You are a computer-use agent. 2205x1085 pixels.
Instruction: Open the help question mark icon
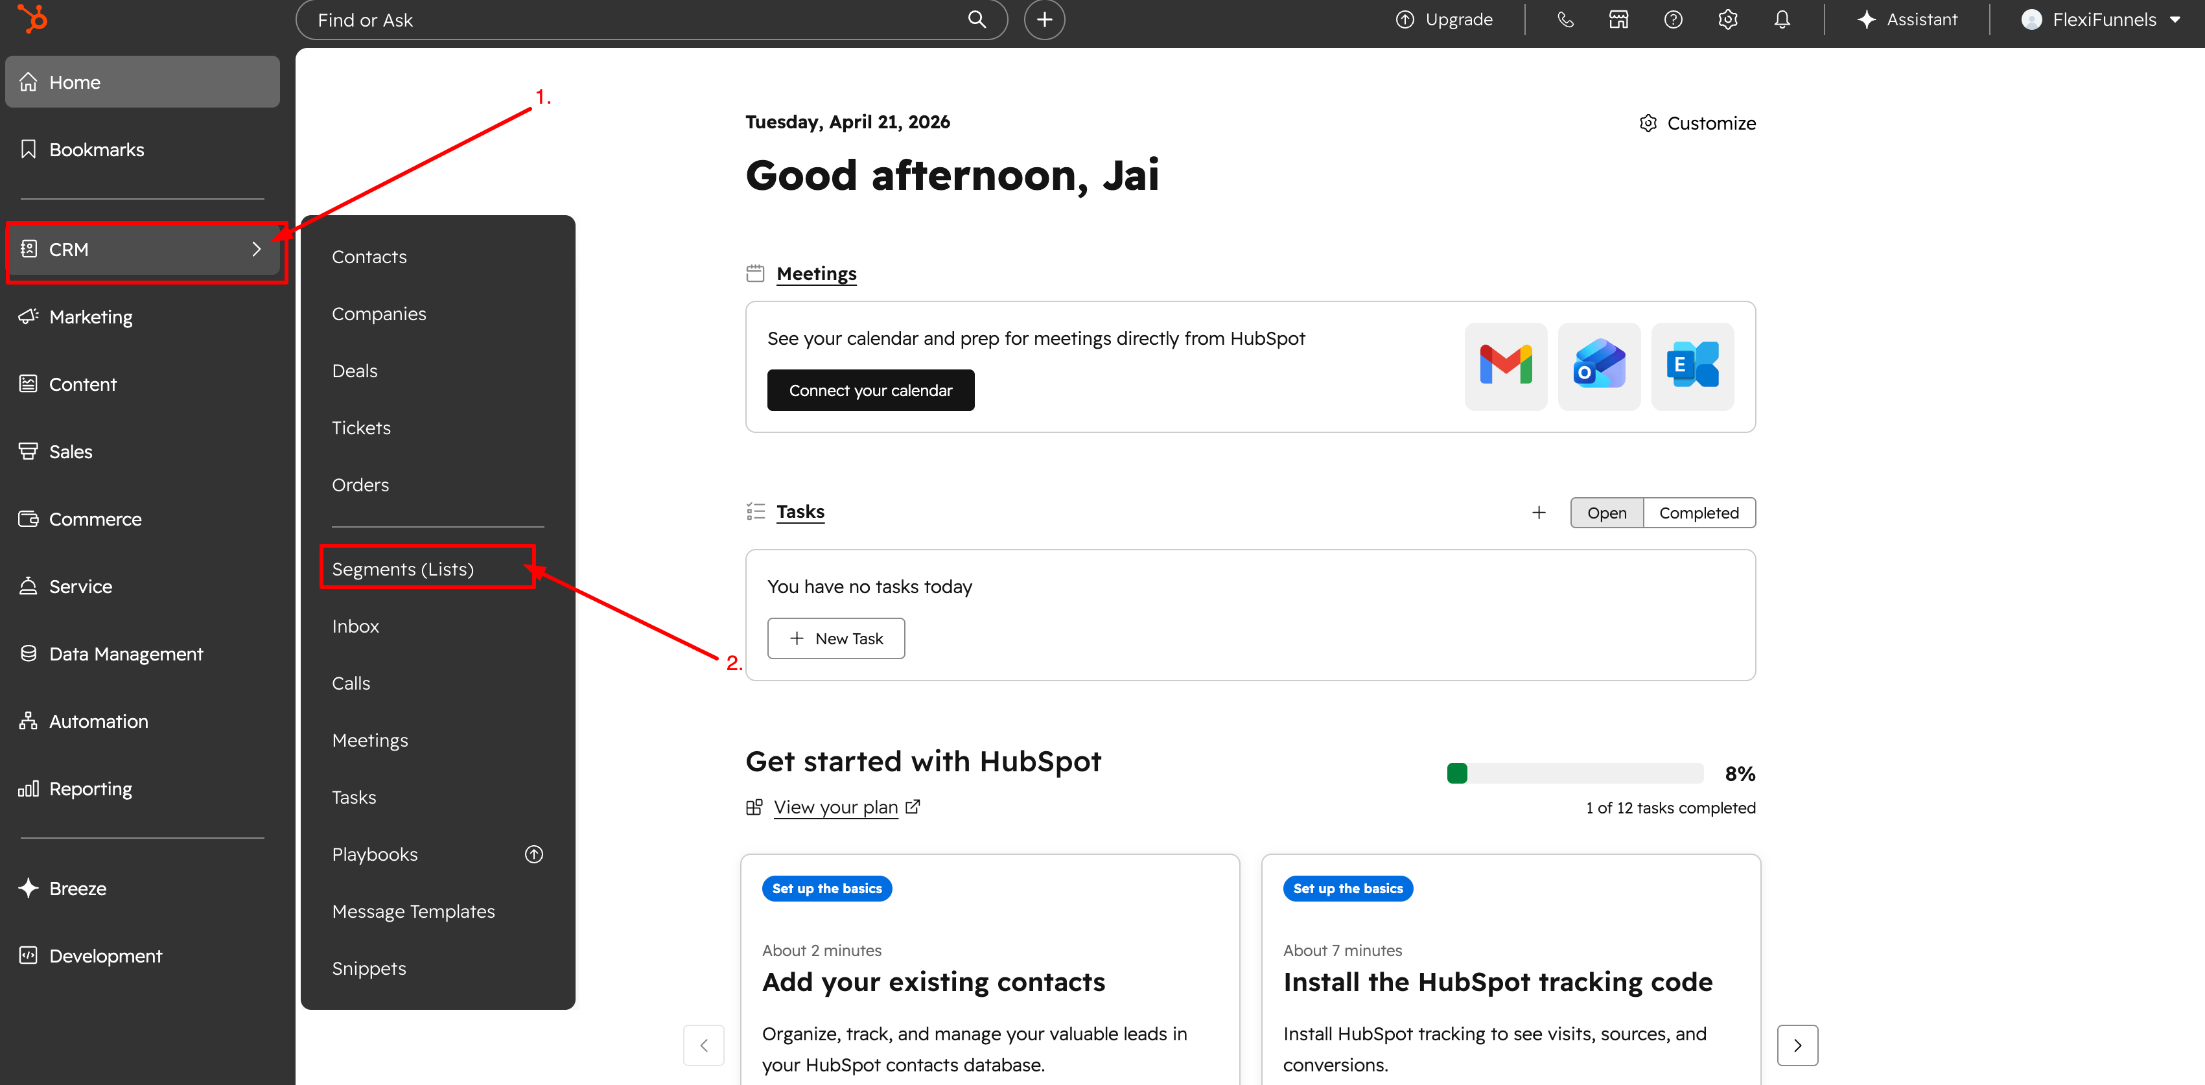coord(1673,19)
